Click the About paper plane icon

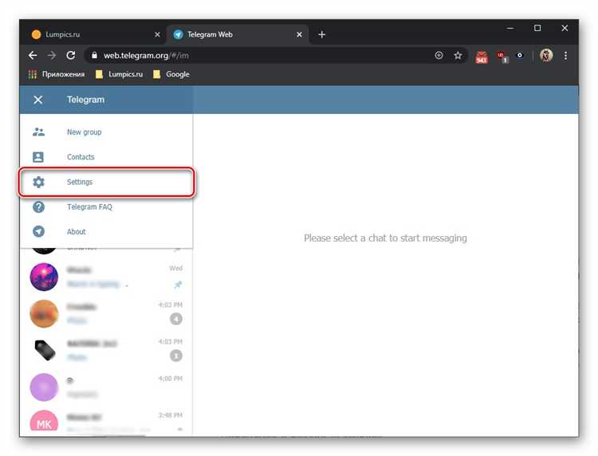(38, 231)
